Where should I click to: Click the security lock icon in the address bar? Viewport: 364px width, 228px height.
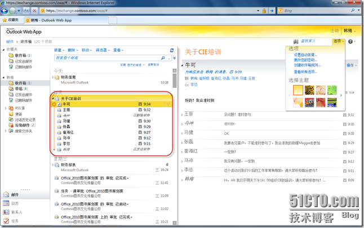coord(264,11)
